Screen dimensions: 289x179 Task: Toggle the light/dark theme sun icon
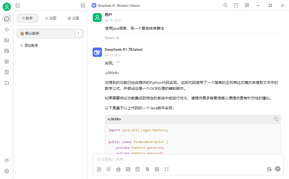[x=7, y=160]
